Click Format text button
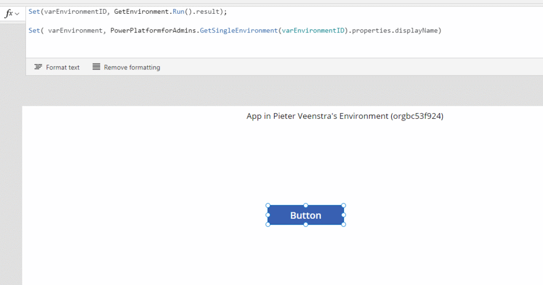Viewport: 543px width, 285px height. click(57, 67)
